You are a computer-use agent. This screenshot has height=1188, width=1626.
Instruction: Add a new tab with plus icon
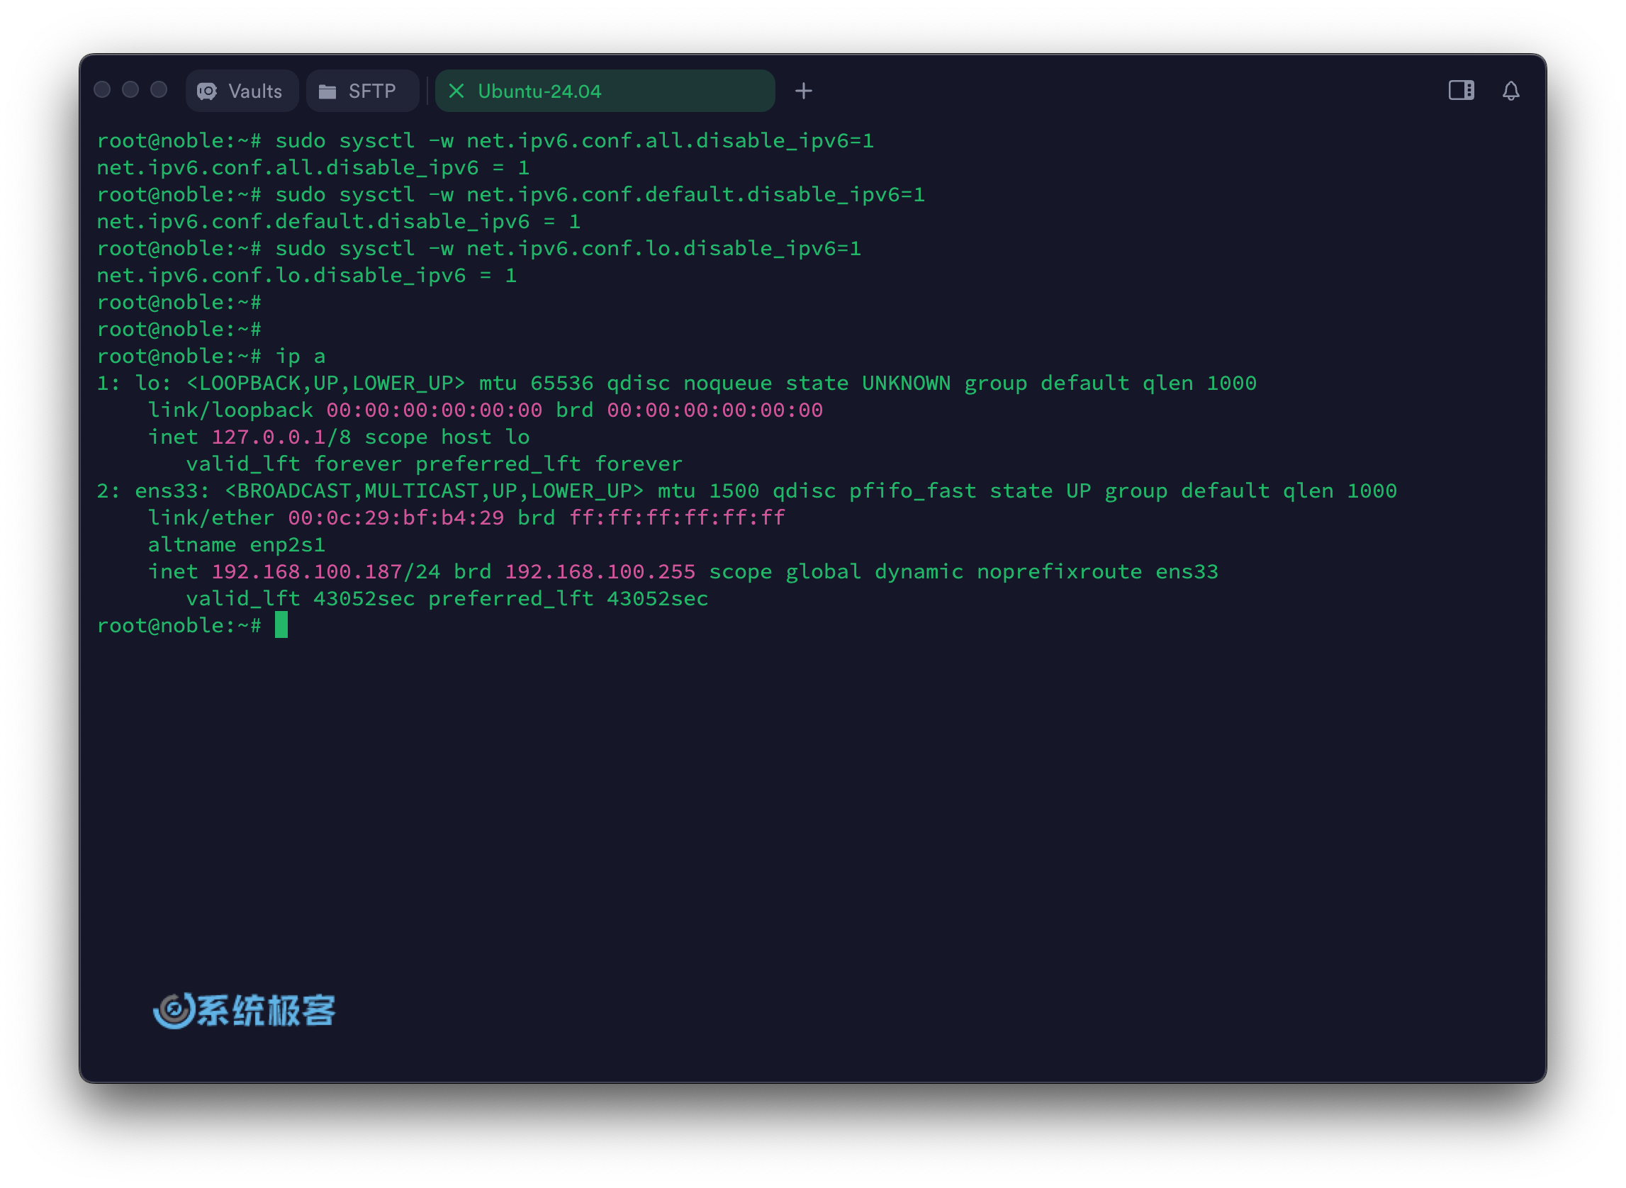[x=804, y=91]
